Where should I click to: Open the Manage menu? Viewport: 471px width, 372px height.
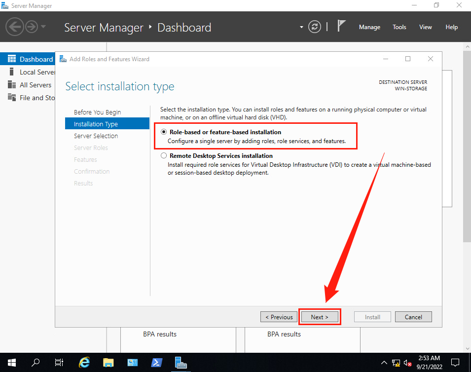click(369, 27)
